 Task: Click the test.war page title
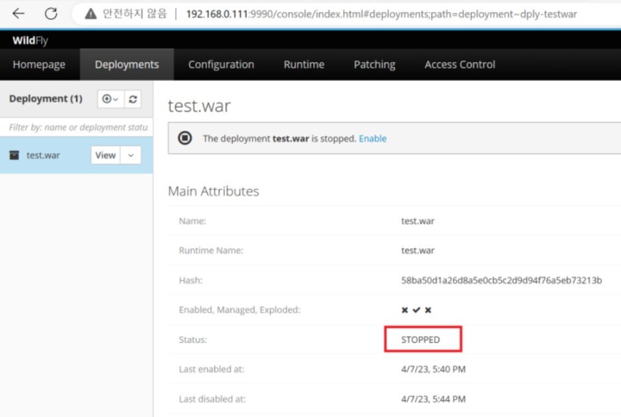pyautogui.click(x=199, y=106)
